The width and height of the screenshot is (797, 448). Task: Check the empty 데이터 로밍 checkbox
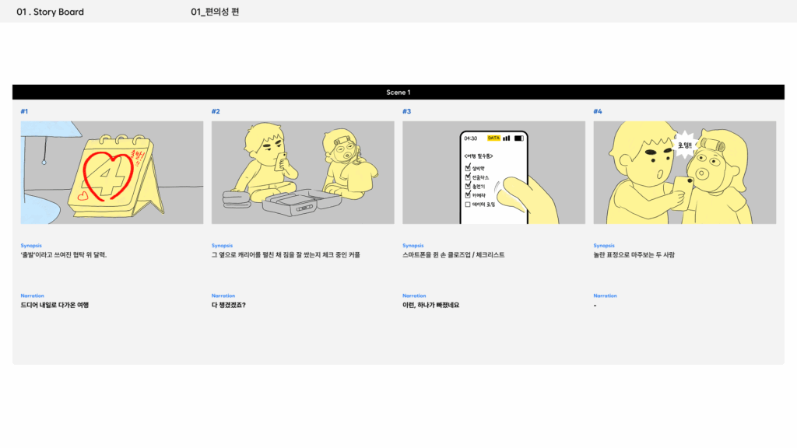pos(468,205)
